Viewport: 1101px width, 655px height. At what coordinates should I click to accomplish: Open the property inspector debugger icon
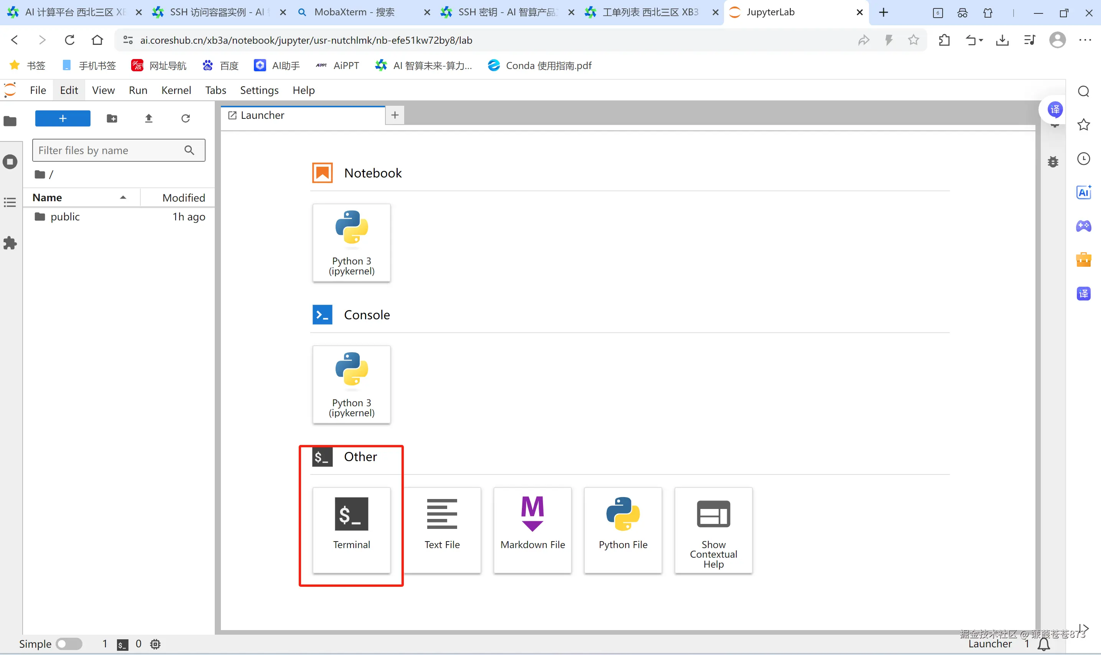pyautogui.click(x=1053, y=162)
